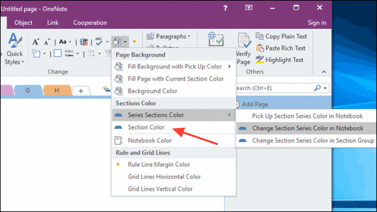Viewport: 377px width, 212px height.
Task: Choose Grid Lines Horizontal Color
Action: 173,177
